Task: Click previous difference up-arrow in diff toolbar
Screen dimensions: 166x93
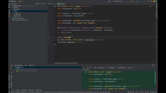Action: click(83, 68)
